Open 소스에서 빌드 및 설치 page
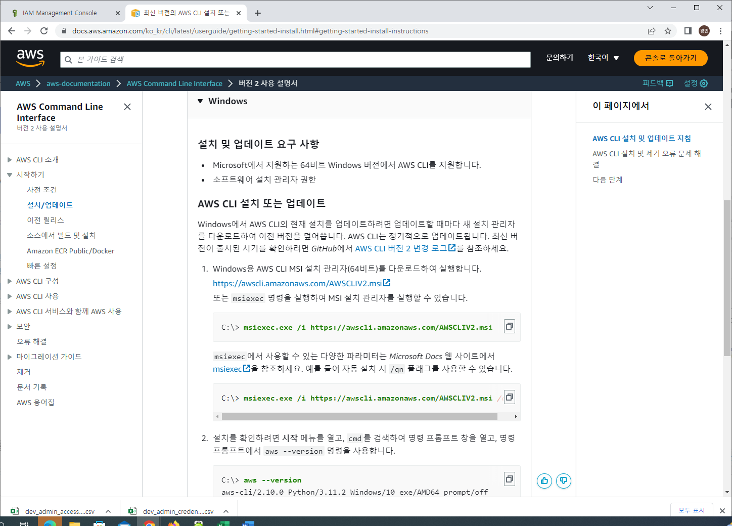732x526 pixels. coord(61,236)
